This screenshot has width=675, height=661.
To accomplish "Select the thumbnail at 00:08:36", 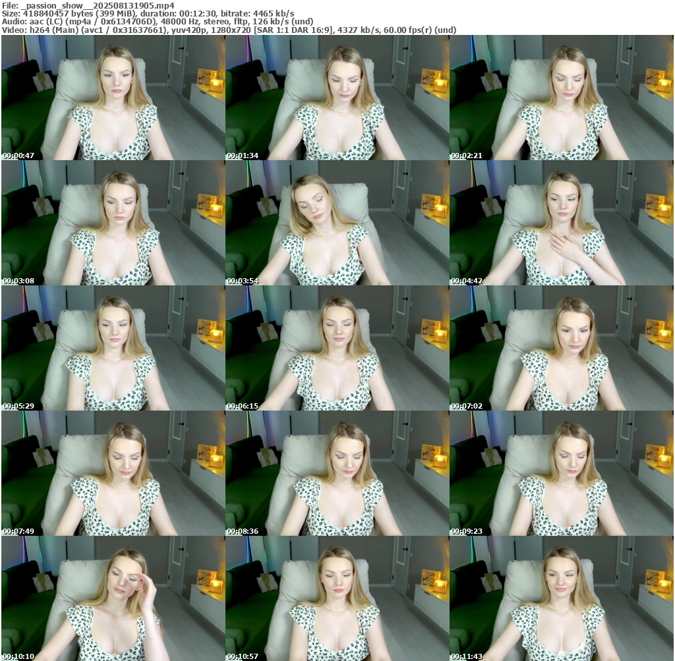I will click(x=337, y=473).
